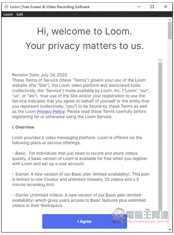Click the I Agree button
This screenshot has width=174, height=235.
[84, 221]
